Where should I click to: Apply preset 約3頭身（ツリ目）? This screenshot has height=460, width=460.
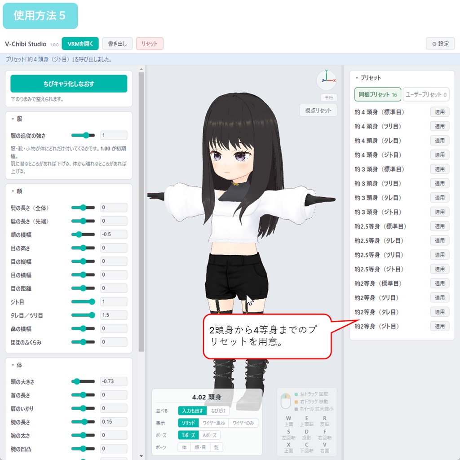coord(439,183)
